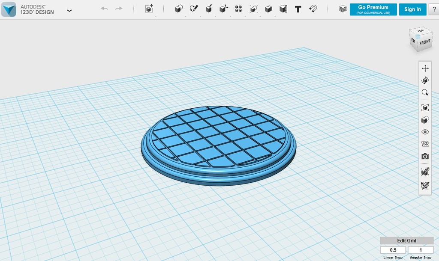The width and height of the screenshot is (439, 261).
Task: Open the Transform tool
Action: pyautogui.click(x=149, y=9)
